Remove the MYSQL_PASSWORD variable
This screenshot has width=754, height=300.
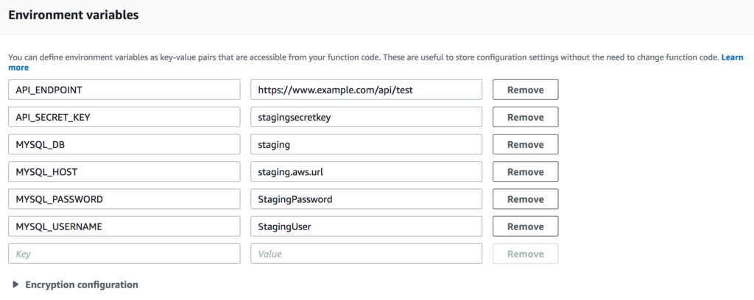pyautogui.click(x=525, y=199)
